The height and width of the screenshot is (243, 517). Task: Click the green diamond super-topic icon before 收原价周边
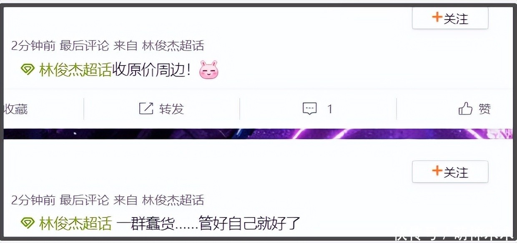click(28, 70)
